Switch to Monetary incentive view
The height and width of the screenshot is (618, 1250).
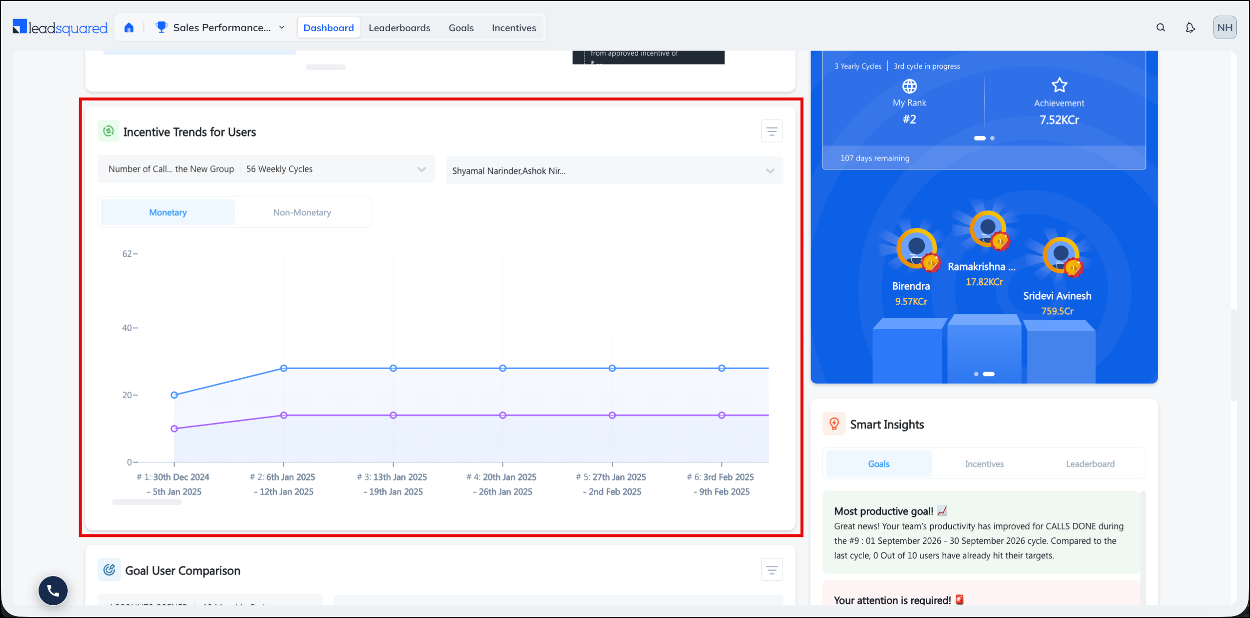click(168, 212)
